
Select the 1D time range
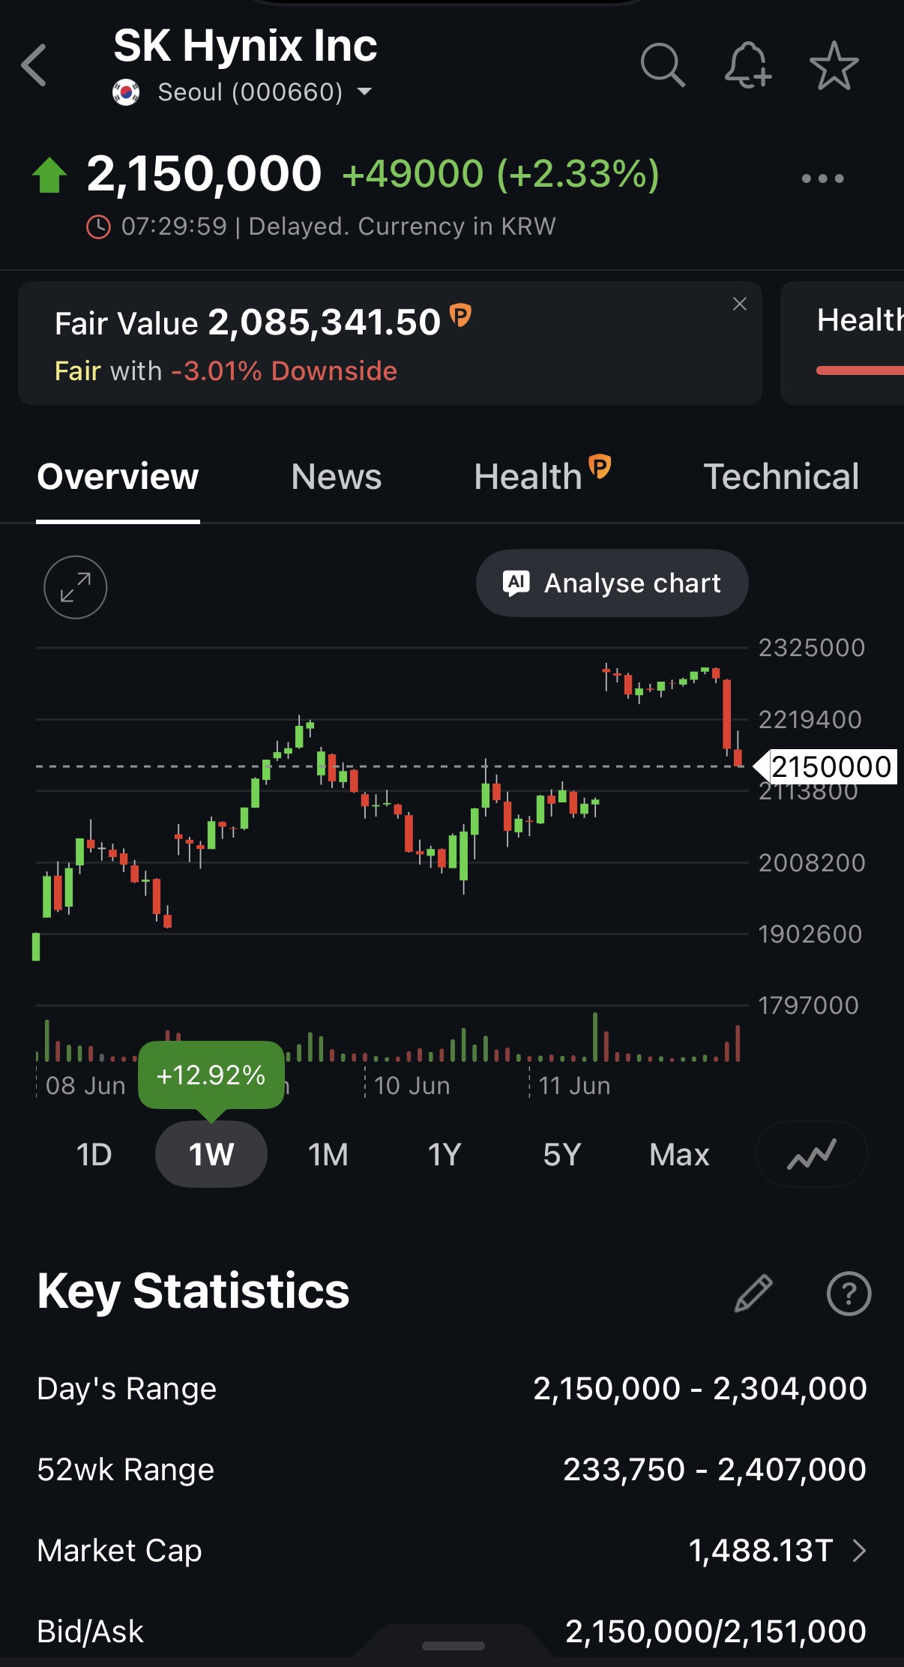(x=94, y=1154)
